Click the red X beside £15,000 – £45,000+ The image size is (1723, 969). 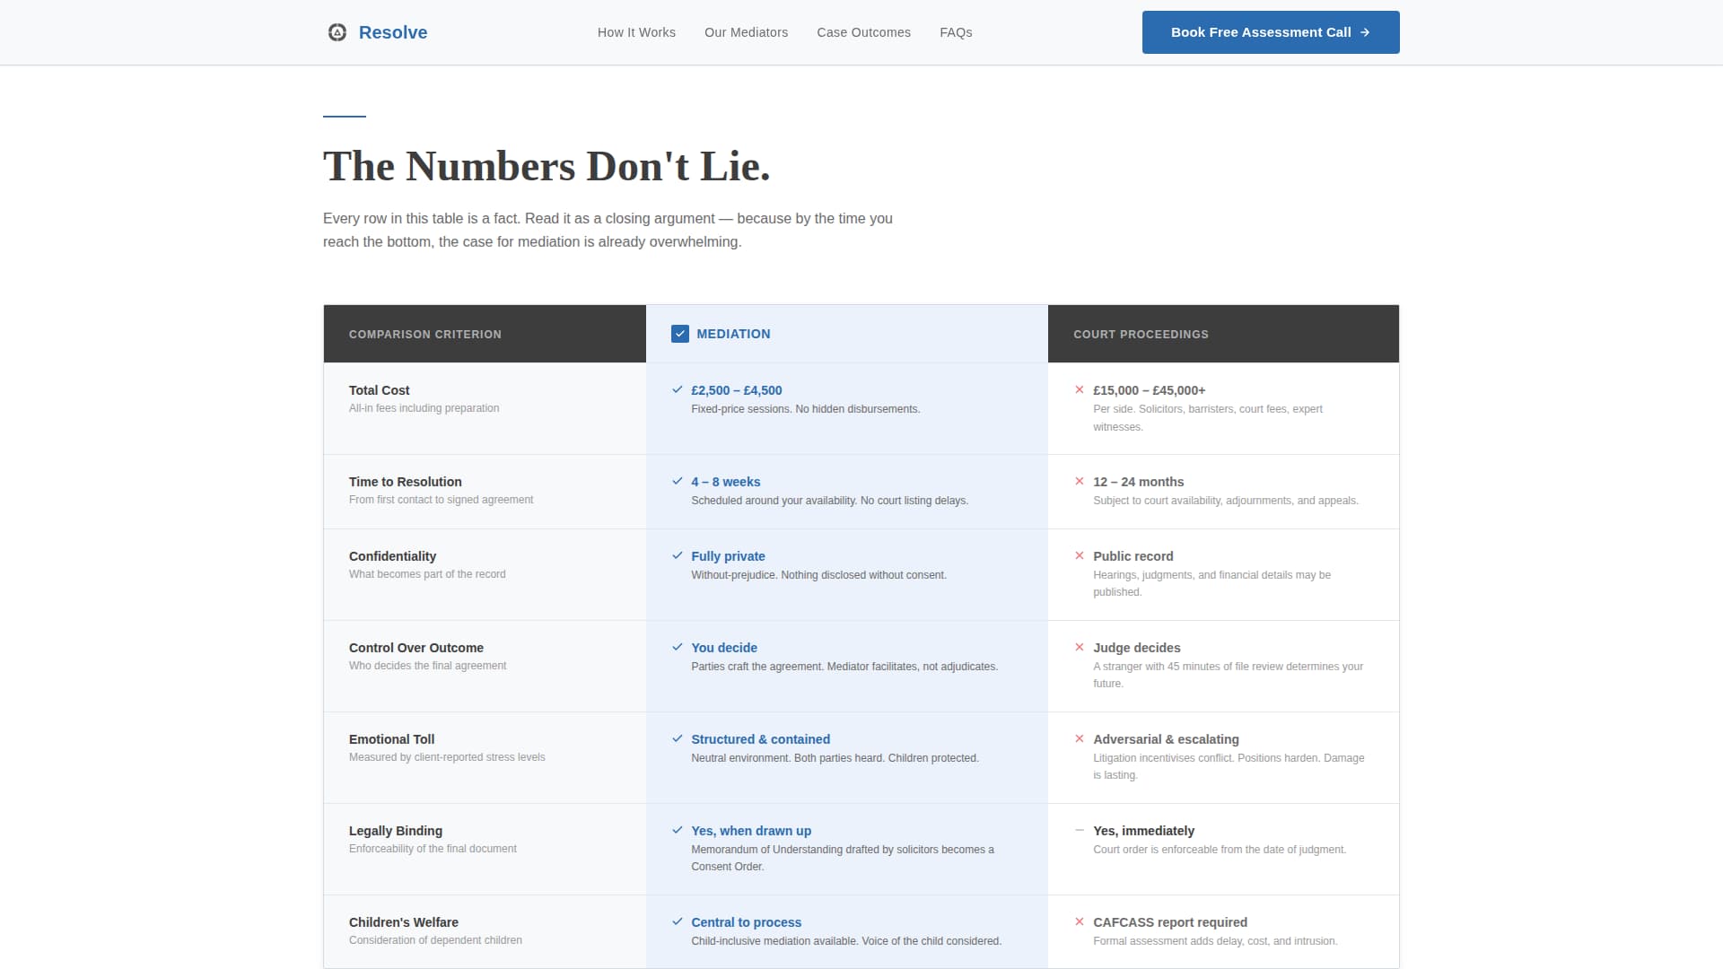(1080, 390)
